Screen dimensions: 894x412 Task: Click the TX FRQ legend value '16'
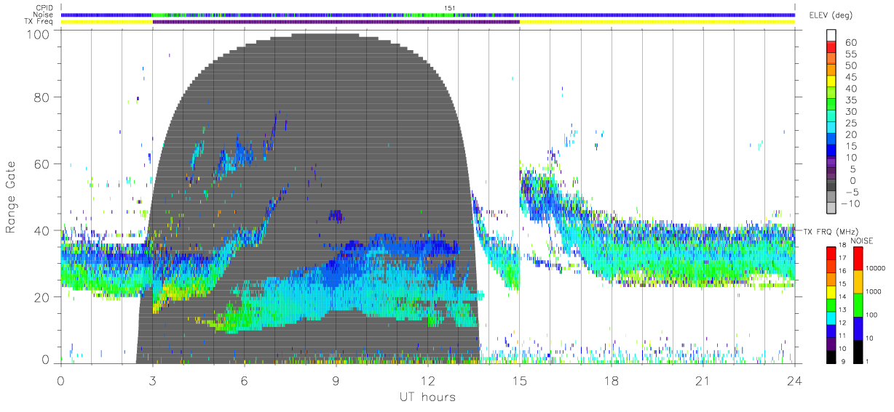[842, 271]
